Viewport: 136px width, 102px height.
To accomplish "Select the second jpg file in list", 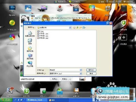I will click(43, 34).
